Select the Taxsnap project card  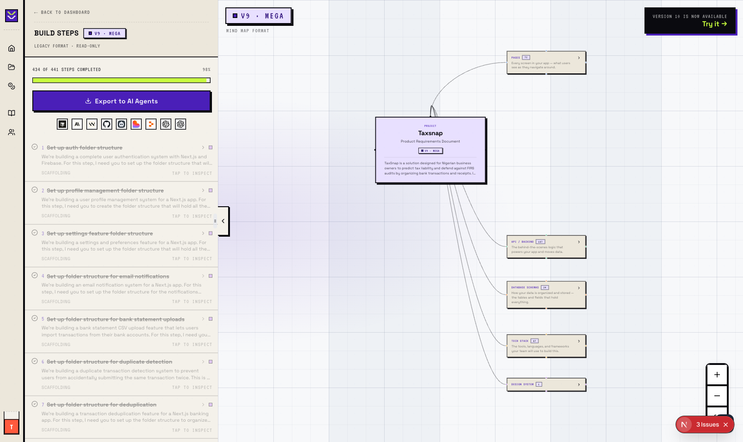point(430,150)
